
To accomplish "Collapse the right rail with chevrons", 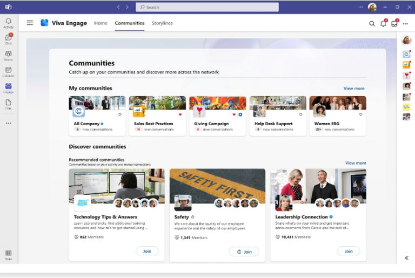I will tap(406, 258).
